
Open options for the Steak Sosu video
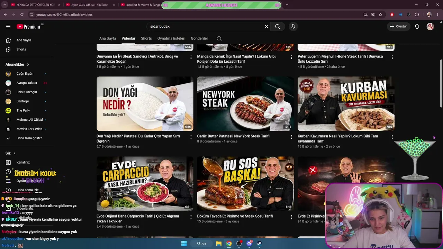(291, 217)
